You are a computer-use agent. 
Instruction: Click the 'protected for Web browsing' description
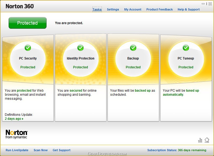(25, 94)
